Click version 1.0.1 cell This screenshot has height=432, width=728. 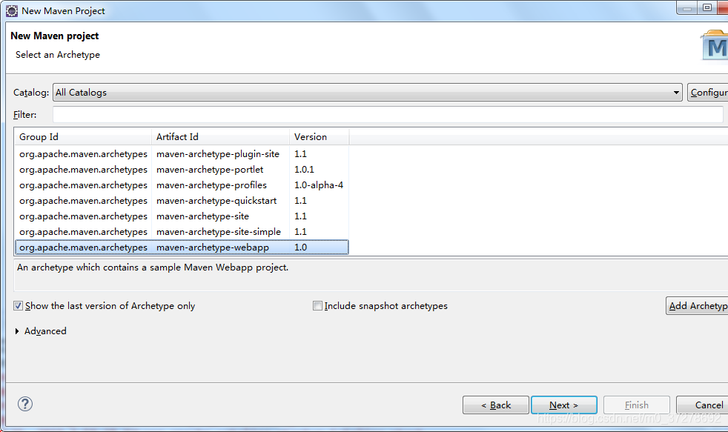(304, 170)
